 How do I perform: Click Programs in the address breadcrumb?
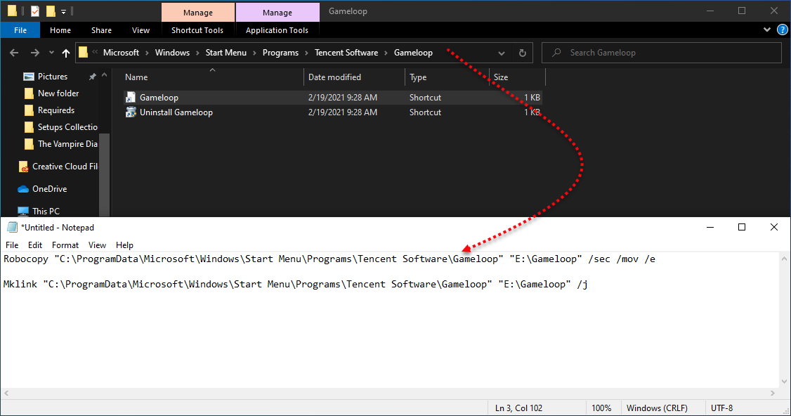tap(280, 53)
